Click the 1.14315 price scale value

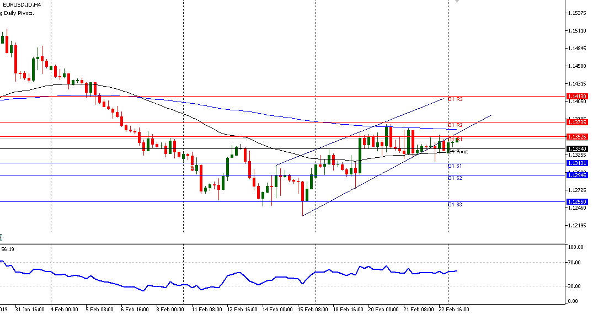(x=577, y=84)
